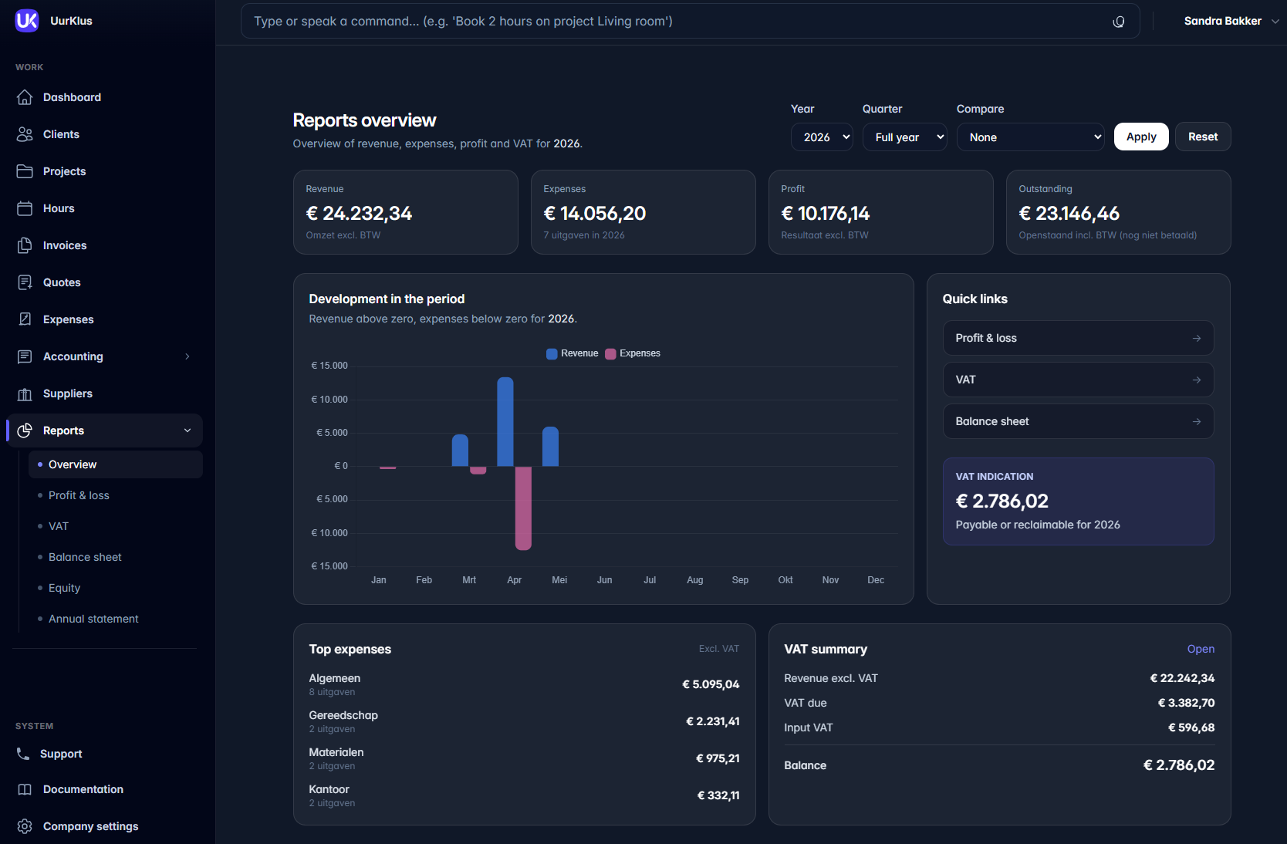Open the Sandra Bakker user menu
The image size is (1287, 844).
coord(1231,21)
